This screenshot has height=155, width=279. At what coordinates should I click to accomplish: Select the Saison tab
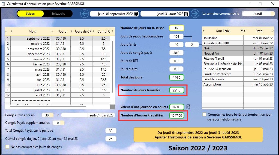(x=30, y=14)
